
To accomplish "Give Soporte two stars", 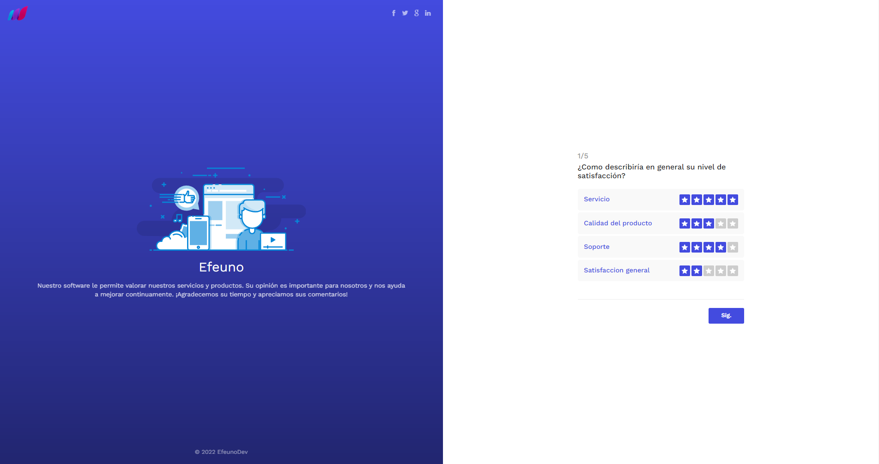I will pos(697,247).
